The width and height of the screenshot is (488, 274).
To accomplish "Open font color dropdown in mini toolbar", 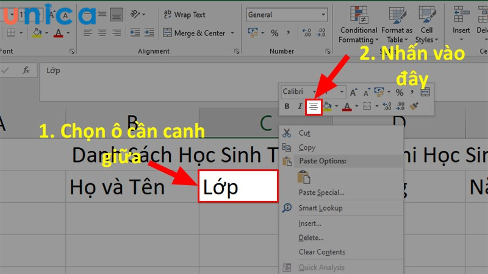I will click(x=357, y=107).
